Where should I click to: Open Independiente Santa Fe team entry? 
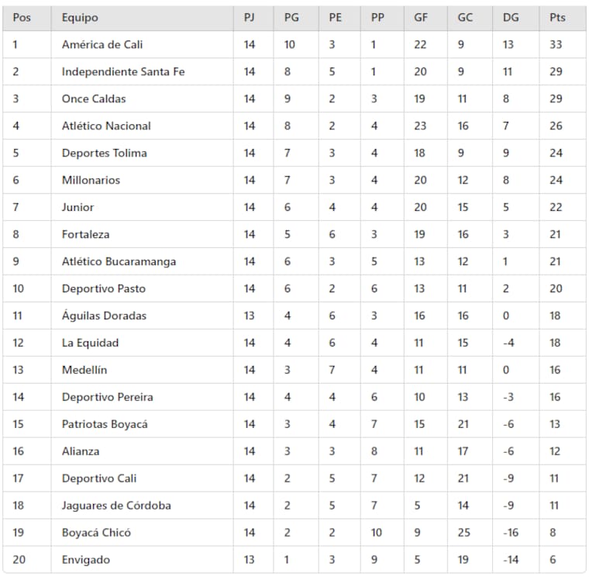point(123,72)
